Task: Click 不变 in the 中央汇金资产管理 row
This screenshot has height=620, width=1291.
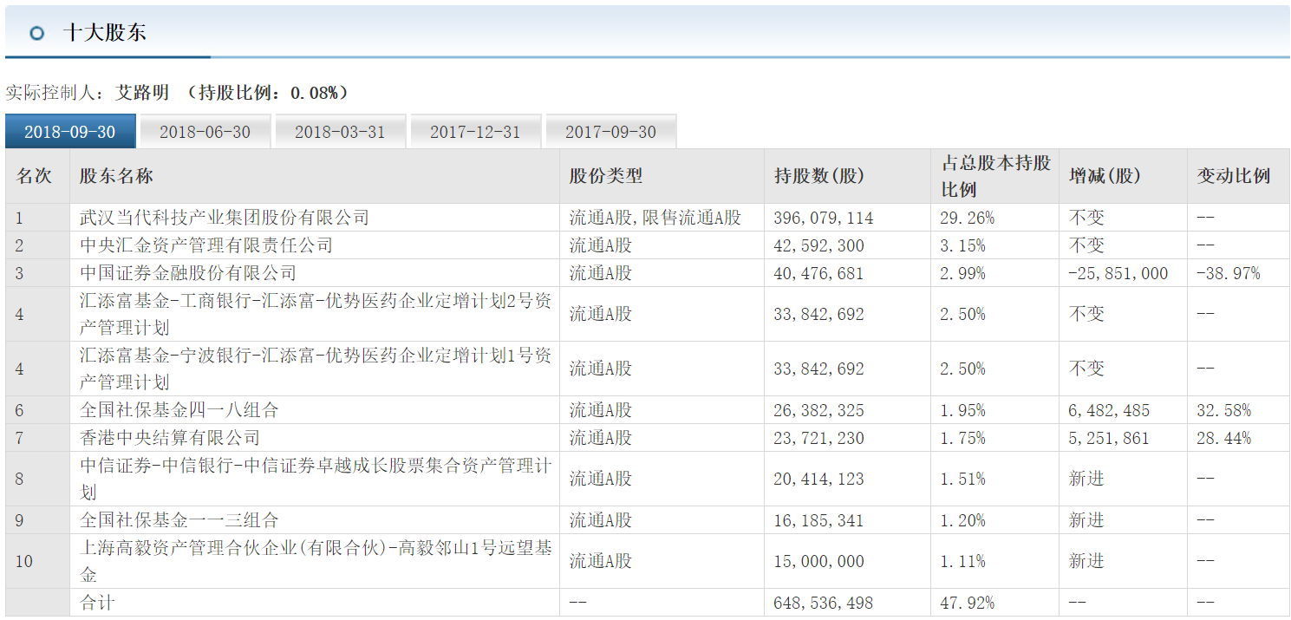Action: (1086, 245)
